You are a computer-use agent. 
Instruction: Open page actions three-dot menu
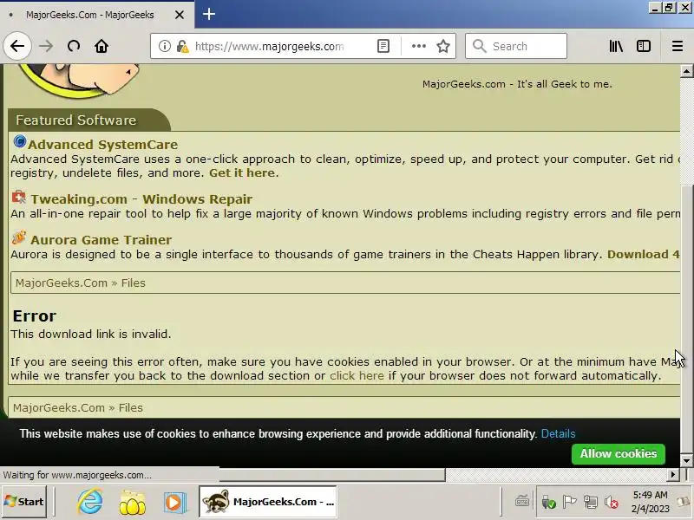(x=418, y=46)
